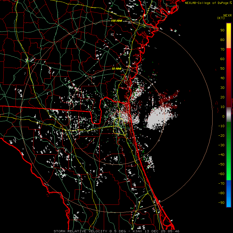This screenshot has width=233, height=233.
Task: Click the -40 value on velocity scale
Action: 221,155
